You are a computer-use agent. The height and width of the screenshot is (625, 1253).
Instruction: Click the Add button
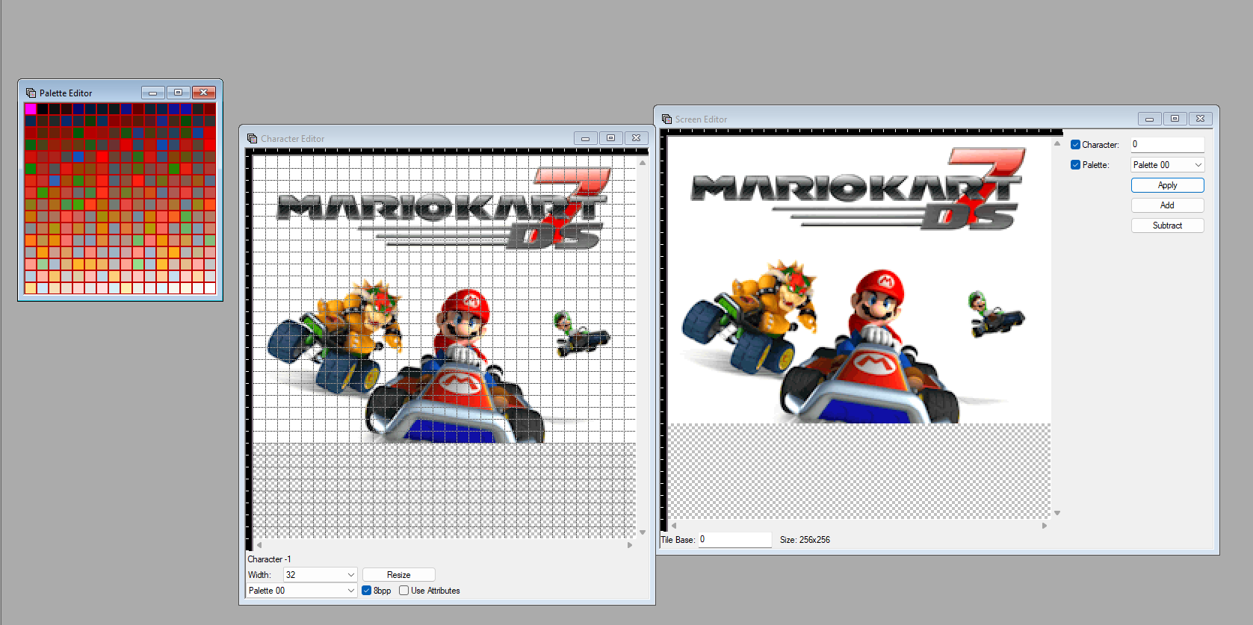point(1167,205)
